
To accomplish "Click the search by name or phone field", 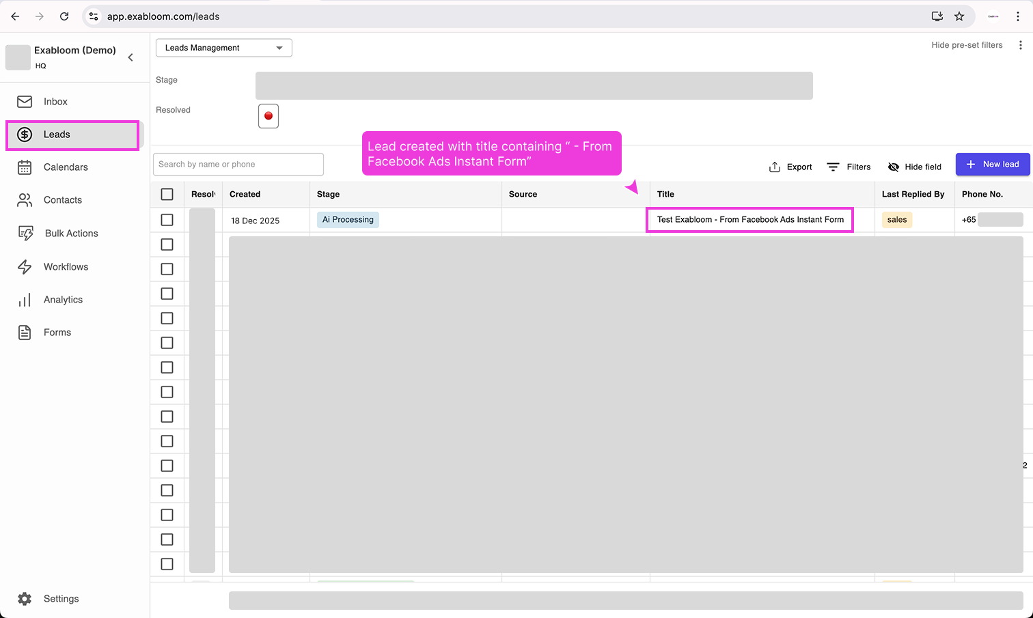I will coord(238,164).
